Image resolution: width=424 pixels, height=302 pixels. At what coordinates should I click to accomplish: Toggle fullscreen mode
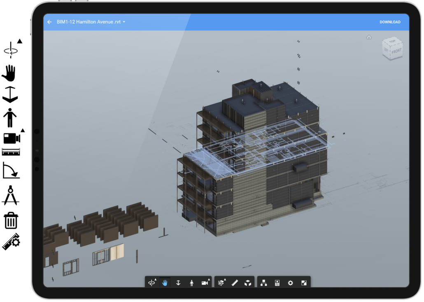tap(303, 282)
